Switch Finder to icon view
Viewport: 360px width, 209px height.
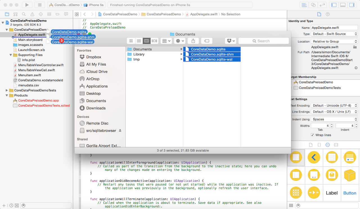click(x=131, y=41)
